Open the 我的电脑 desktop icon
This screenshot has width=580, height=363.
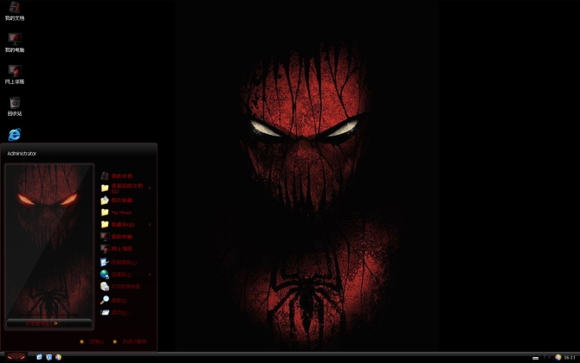15,40
